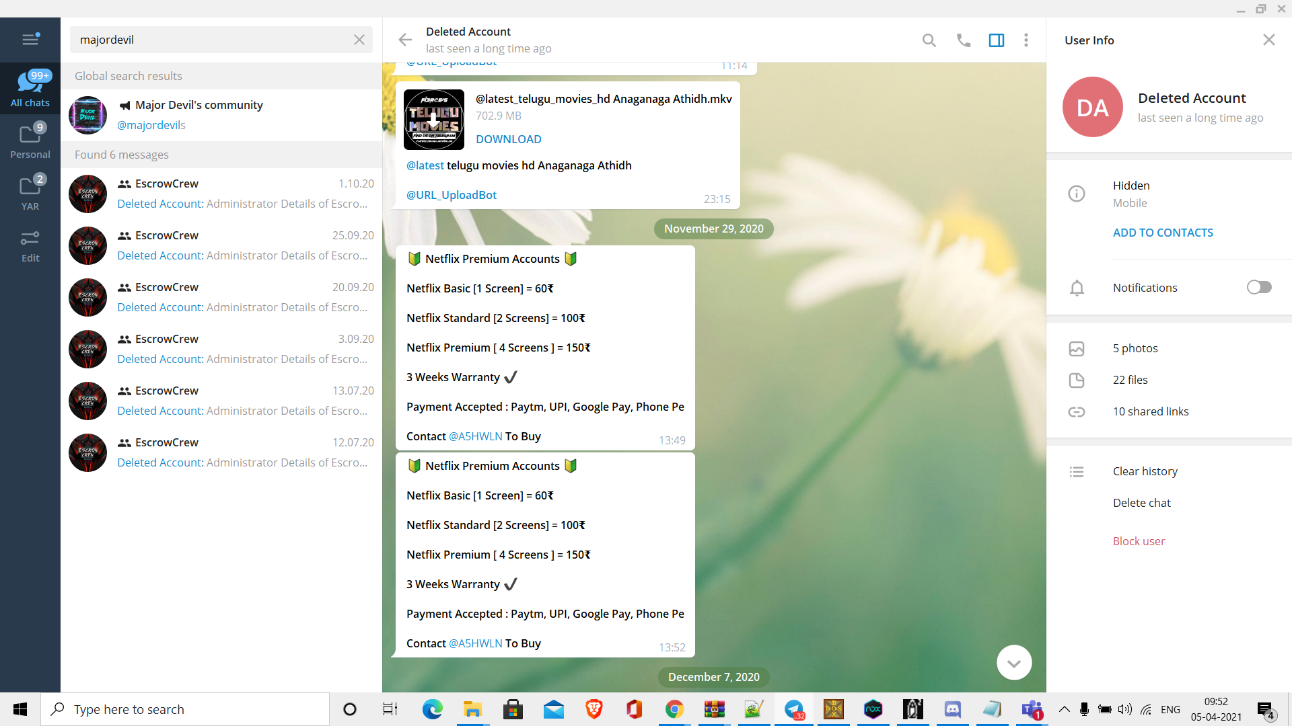Open the taskbar clock and calendar
Screen dimensions: 1292x726
click(1216, 709)
